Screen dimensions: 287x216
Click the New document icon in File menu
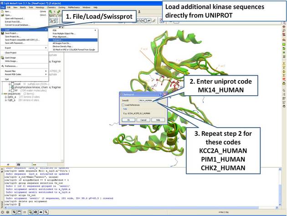pyautogui.click(x=3, y=11)
